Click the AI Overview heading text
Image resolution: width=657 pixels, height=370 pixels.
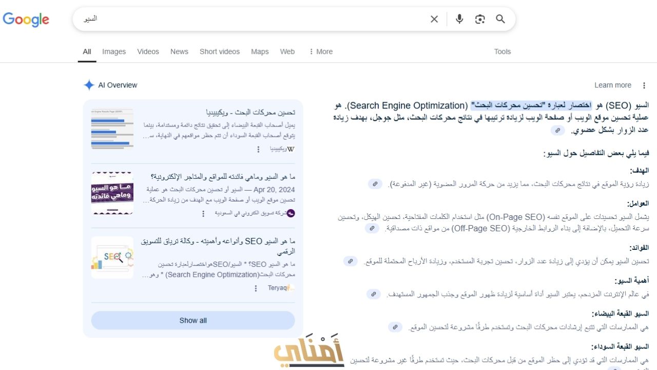click(118, 85)
